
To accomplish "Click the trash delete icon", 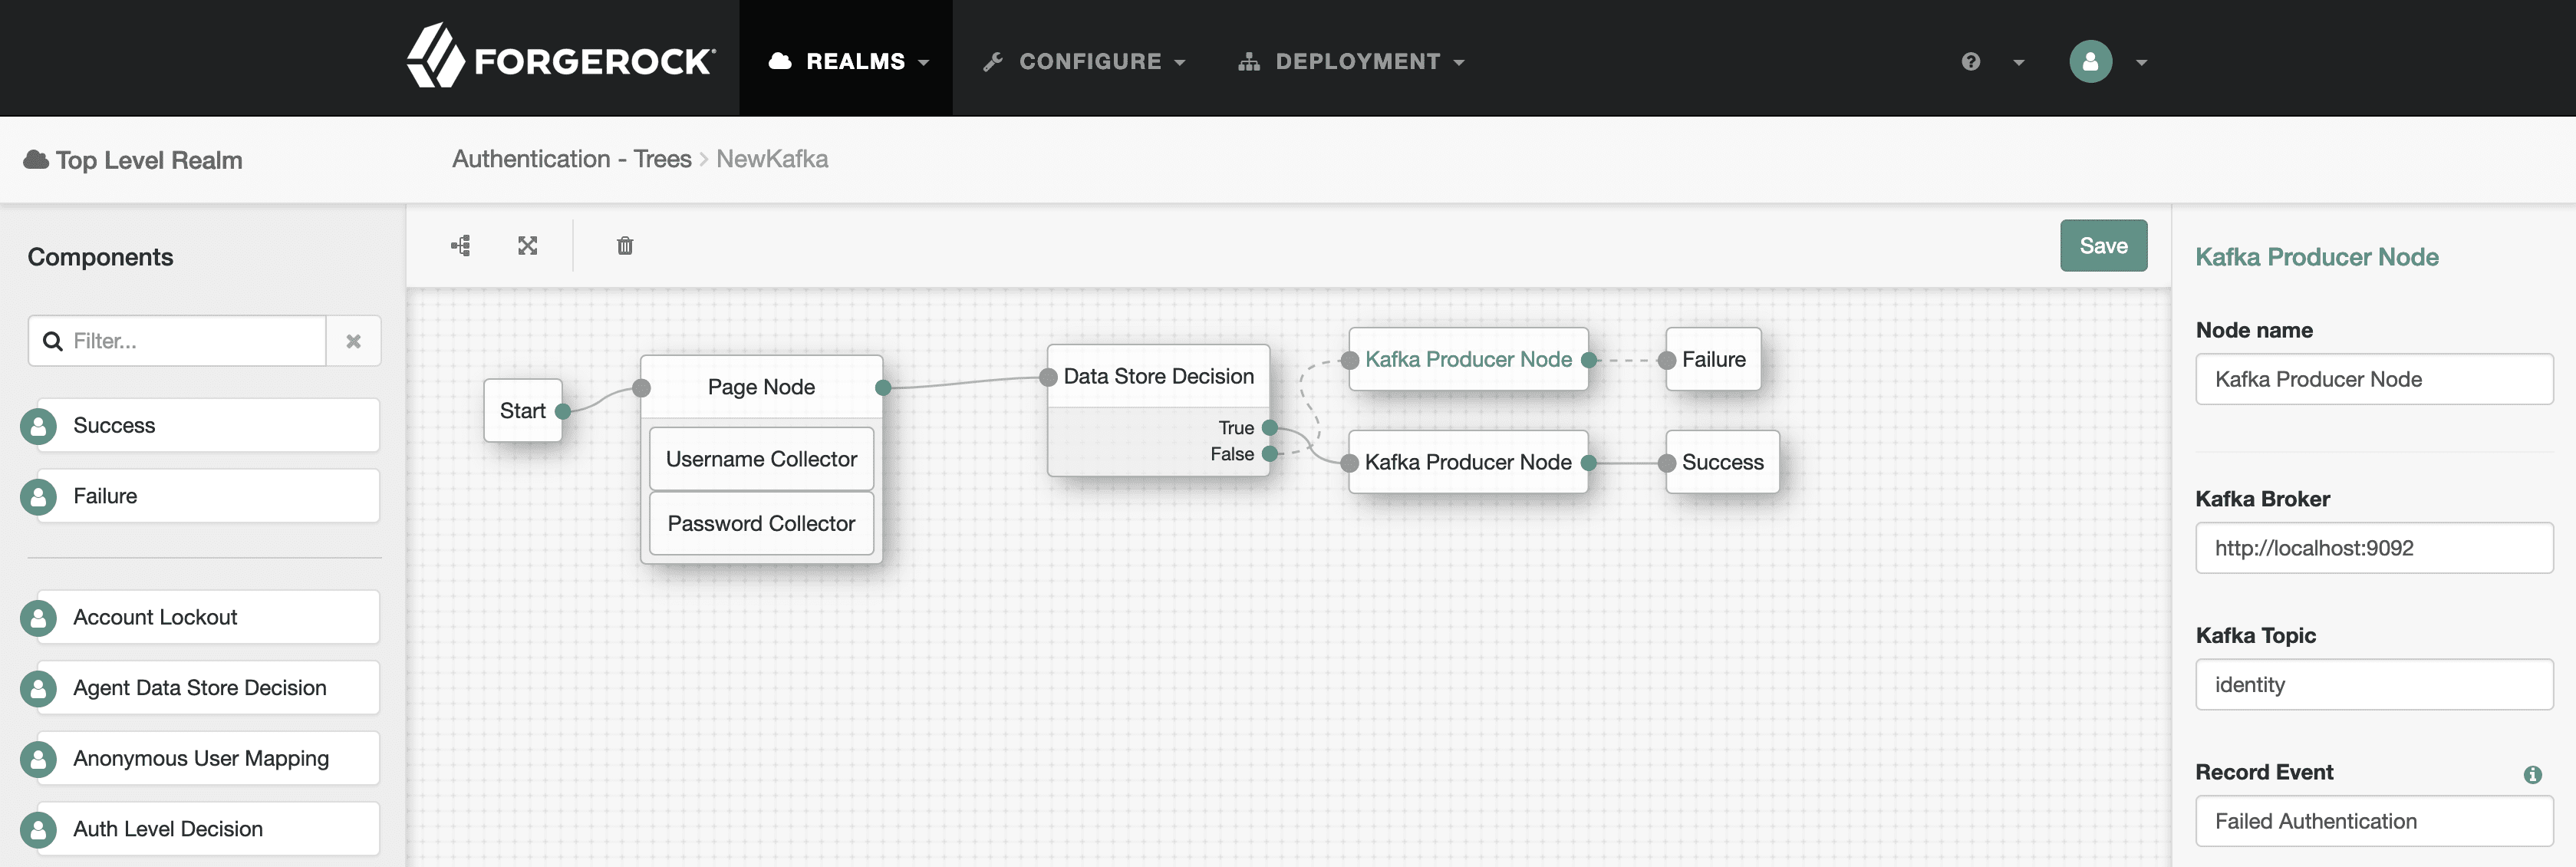I will (x=625, y=246).
